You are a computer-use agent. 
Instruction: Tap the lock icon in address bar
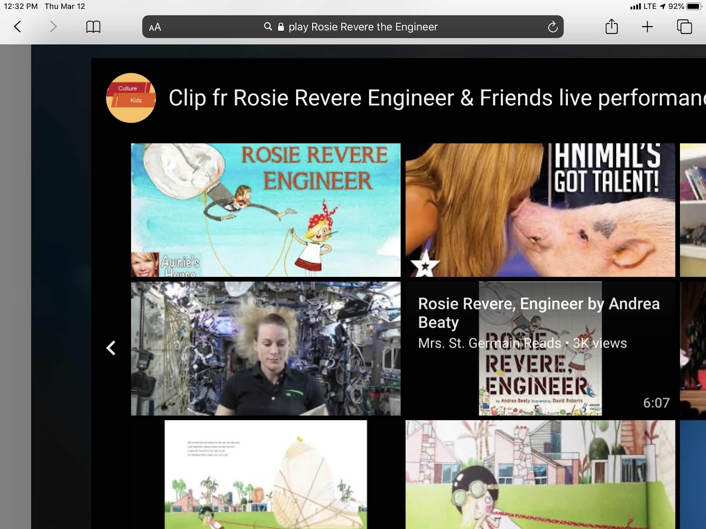281,27
